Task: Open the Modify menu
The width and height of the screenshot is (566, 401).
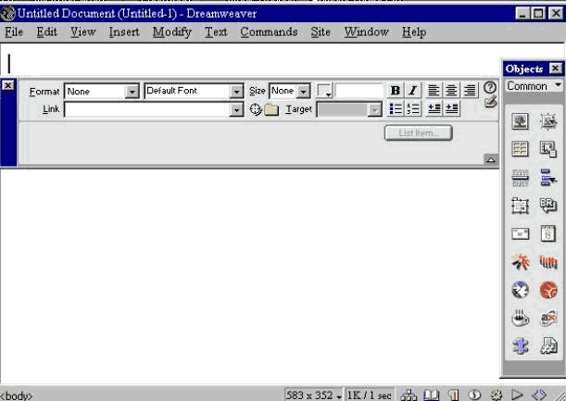Action: (x=172, y=32)
